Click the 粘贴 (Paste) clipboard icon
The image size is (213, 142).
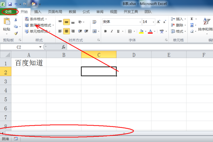pos(7,21)
